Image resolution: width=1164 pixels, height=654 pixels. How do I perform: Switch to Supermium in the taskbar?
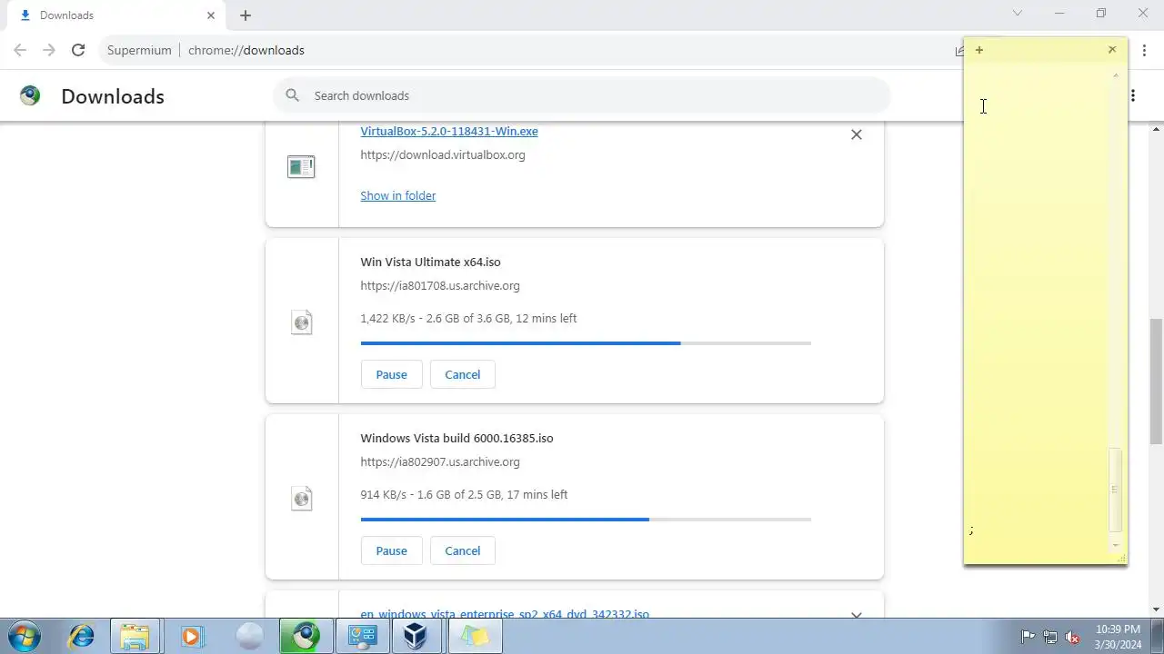pyautogui.click(x=305, y=636)
